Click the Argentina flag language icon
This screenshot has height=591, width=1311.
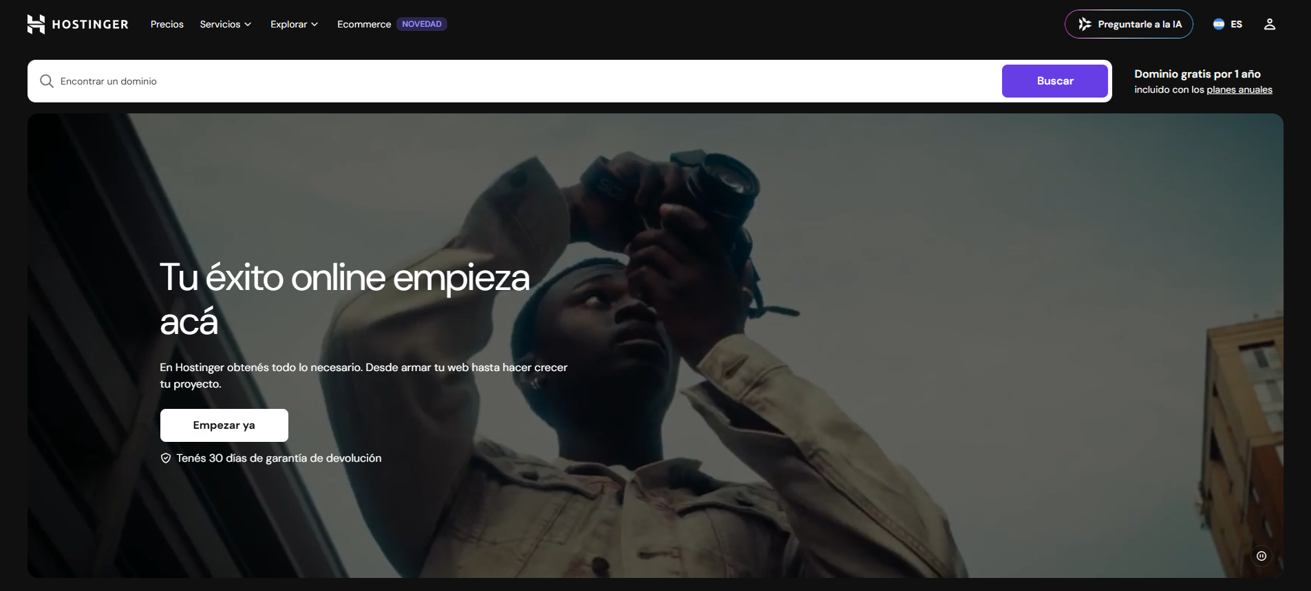(x=1219, y=24)
